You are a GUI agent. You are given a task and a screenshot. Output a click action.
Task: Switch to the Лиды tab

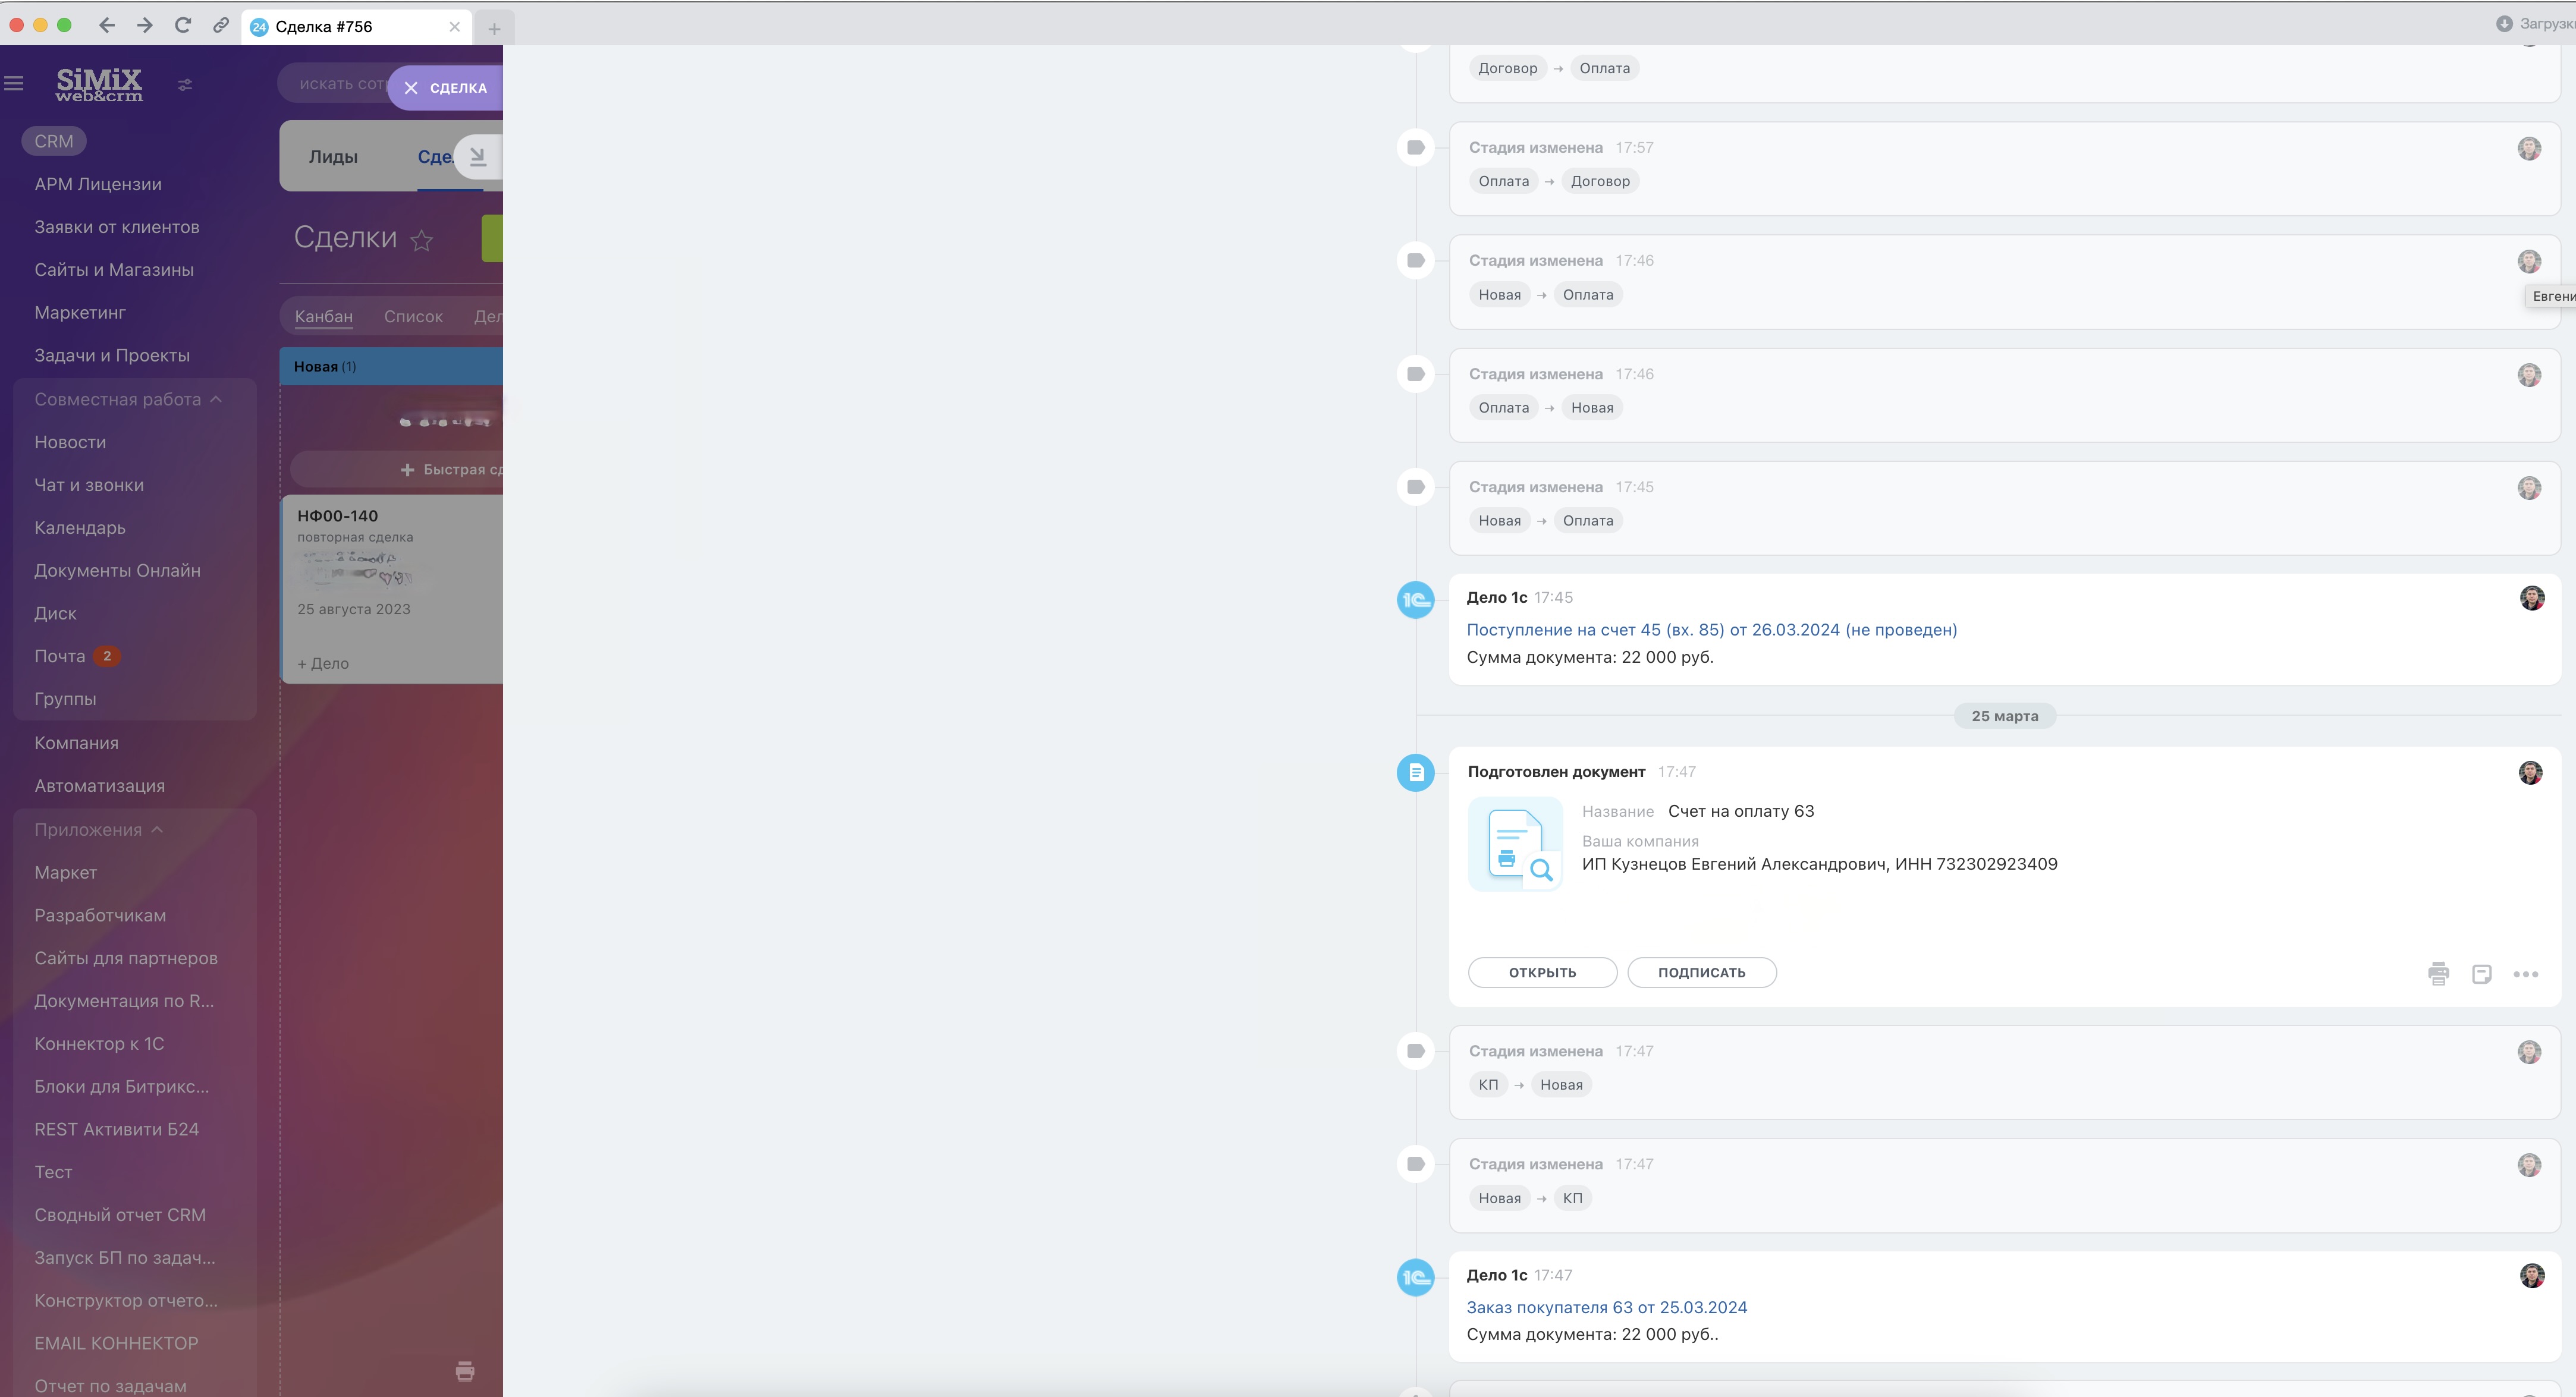333,157
